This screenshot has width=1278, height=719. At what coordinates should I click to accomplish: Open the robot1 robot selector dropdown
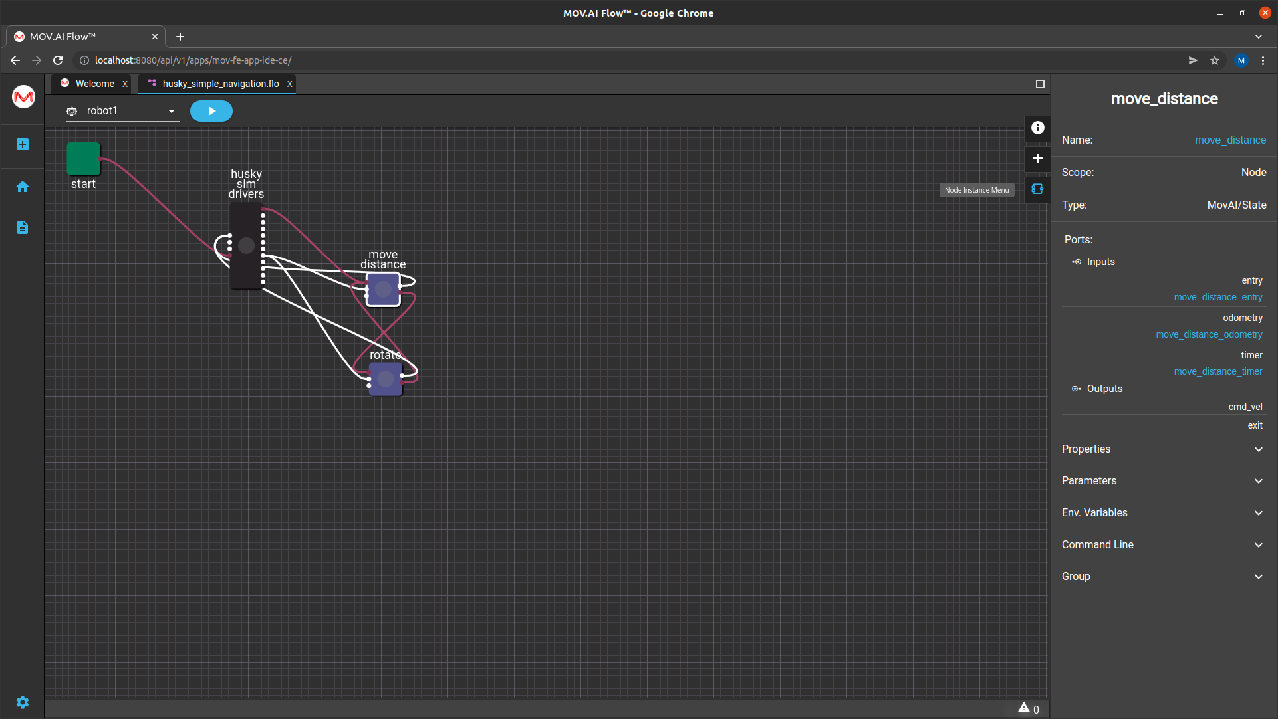[x=122, y=111]
